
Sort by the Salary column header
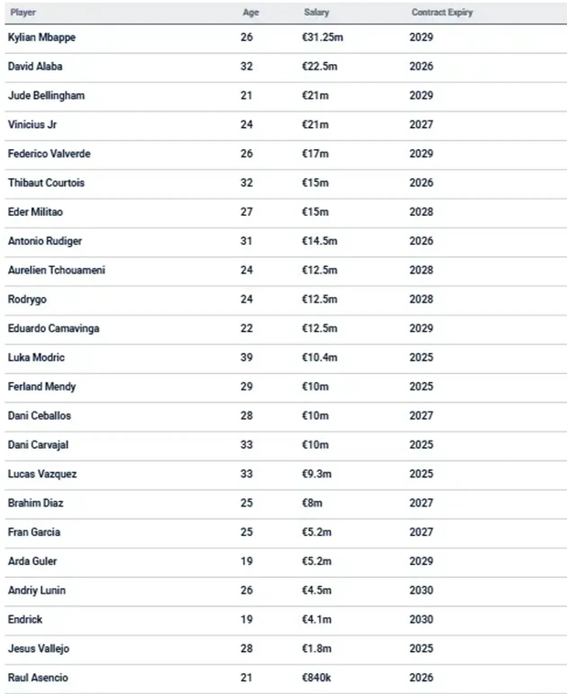317,13
